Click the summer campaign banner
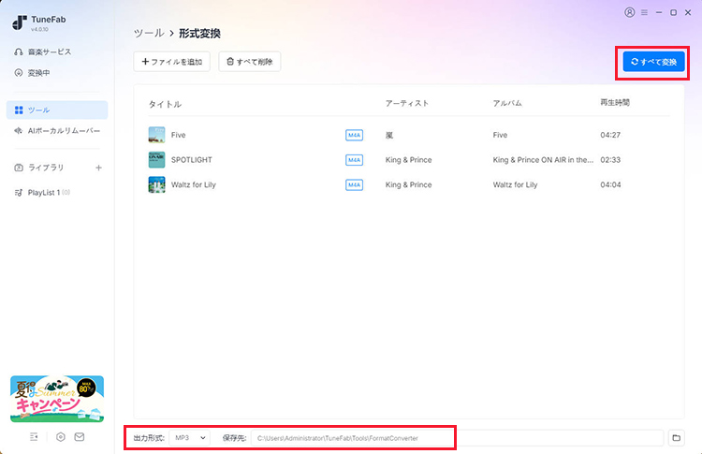This screenshot has height=454, width=702. 57,399
